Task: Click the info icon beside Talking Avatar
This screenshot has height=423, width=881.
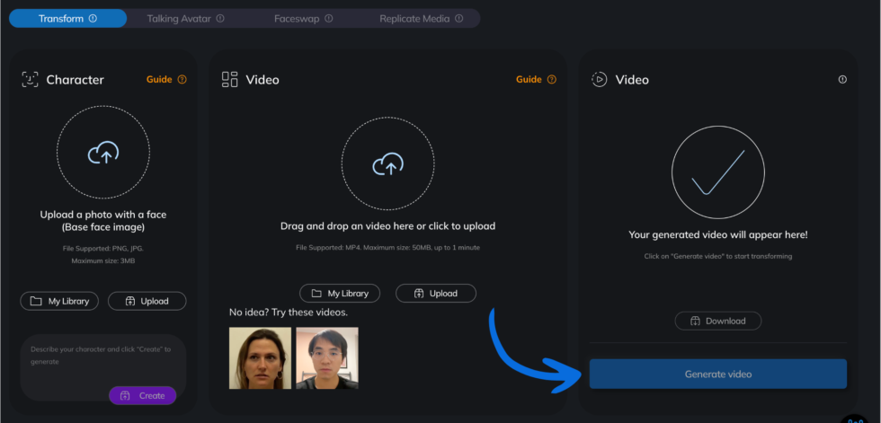Action: pos(220,19)
